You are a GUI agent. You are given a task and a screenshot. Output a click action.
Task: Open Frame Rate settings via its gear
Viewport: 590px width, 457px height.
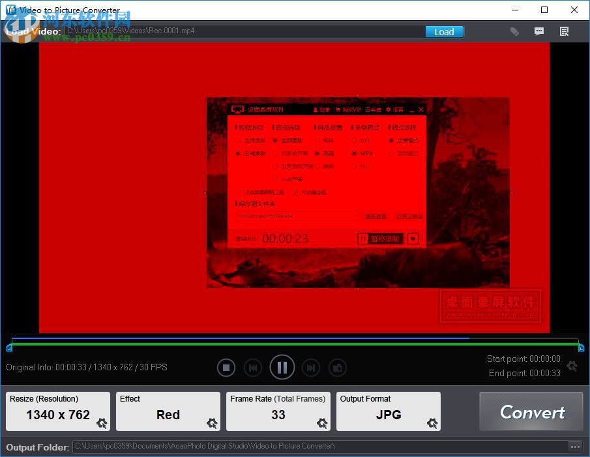pos(322,424)
